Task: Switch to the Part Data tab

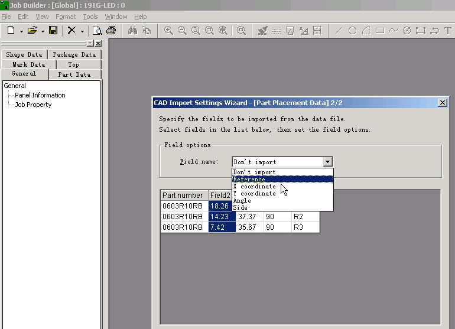Action: tap(74, 74)
